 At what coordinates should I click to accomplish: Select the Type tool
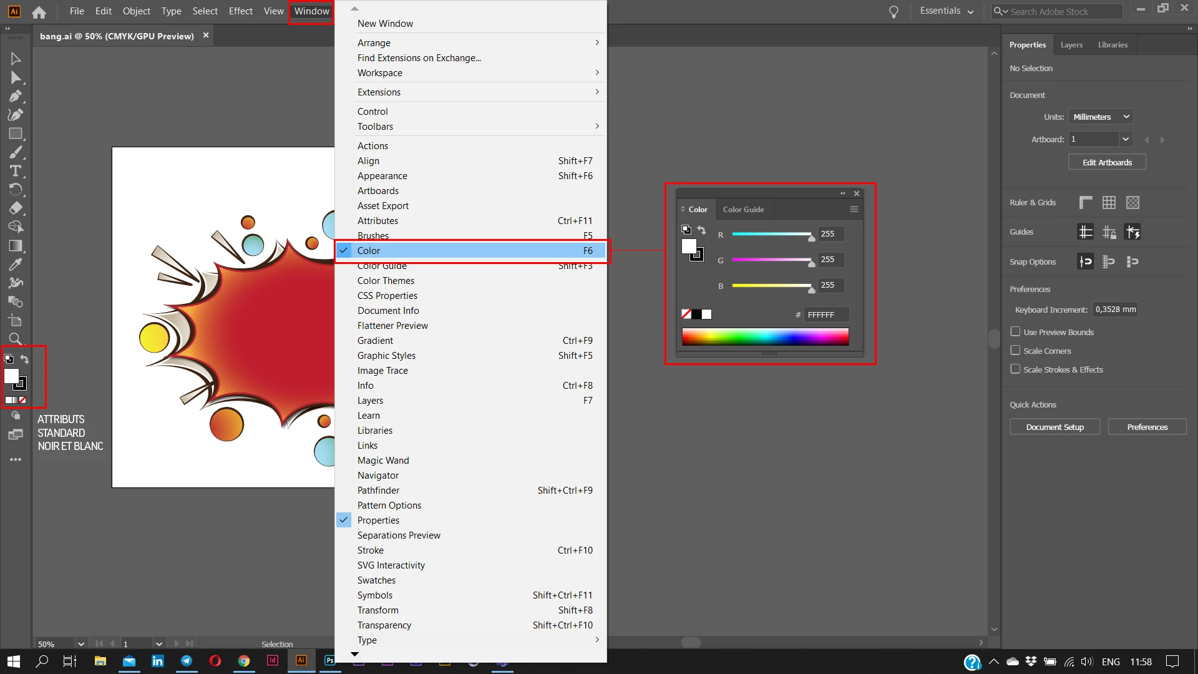pyautogui.click(x=16, y=171)
